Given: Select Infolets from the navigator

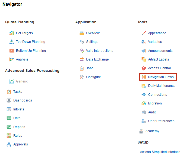Looking at the screenshot, I should pyautogui.click(x=18, y=109).
